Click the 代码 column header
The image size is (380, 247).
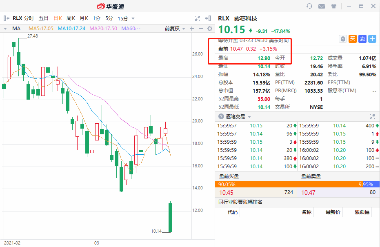point(232,212)
